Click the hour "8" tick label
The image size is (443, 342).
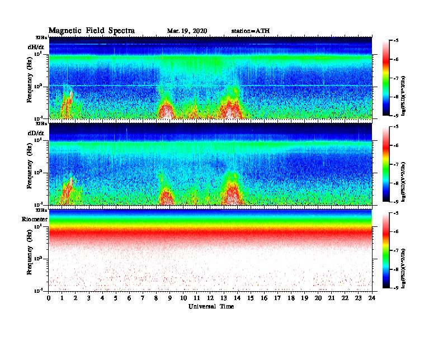tap(156, 298)
